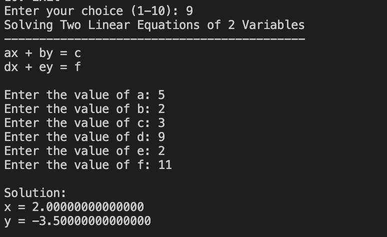Select the equation "dx + ey = f"
387x237 pixels.
pos(42,67)
